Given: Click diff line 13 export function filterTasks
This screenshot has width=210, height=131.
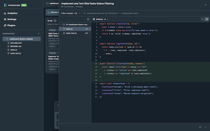Looking at the screenshot, I should pos(122,64).
